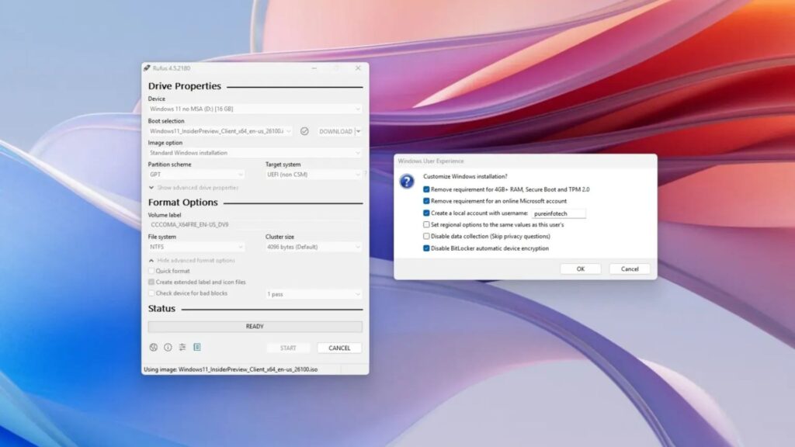This screenshot has height=447, width=795.
Task: Click the DOWNLOAD split button arrow
Action: click(358, 131)
